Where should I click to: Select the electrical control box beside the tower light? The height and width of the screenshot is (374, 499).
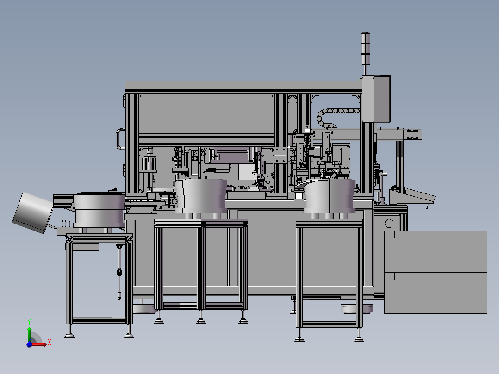[x=376, y=99]
